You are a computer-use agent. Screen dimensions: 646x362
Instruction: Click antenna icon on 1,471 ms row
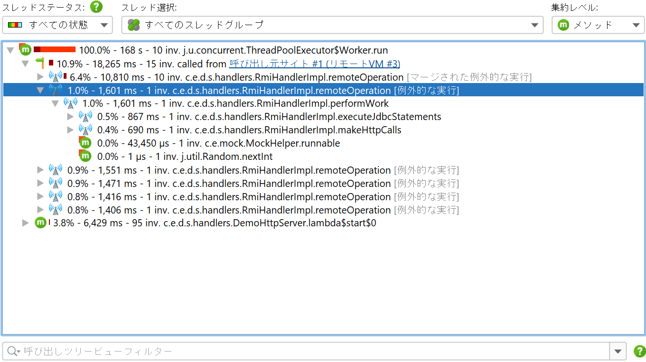56,183
